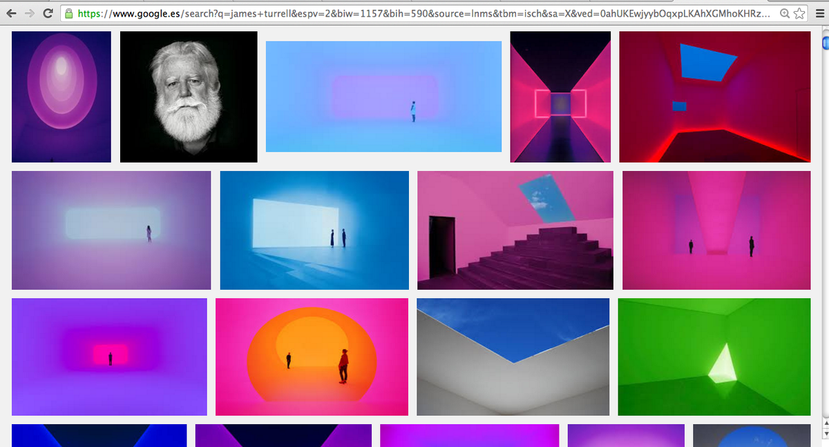This screenshot has height=447, width=829.
Task: Click the zoom magnifier icon in address bar
Action: [x=785, y=13]
